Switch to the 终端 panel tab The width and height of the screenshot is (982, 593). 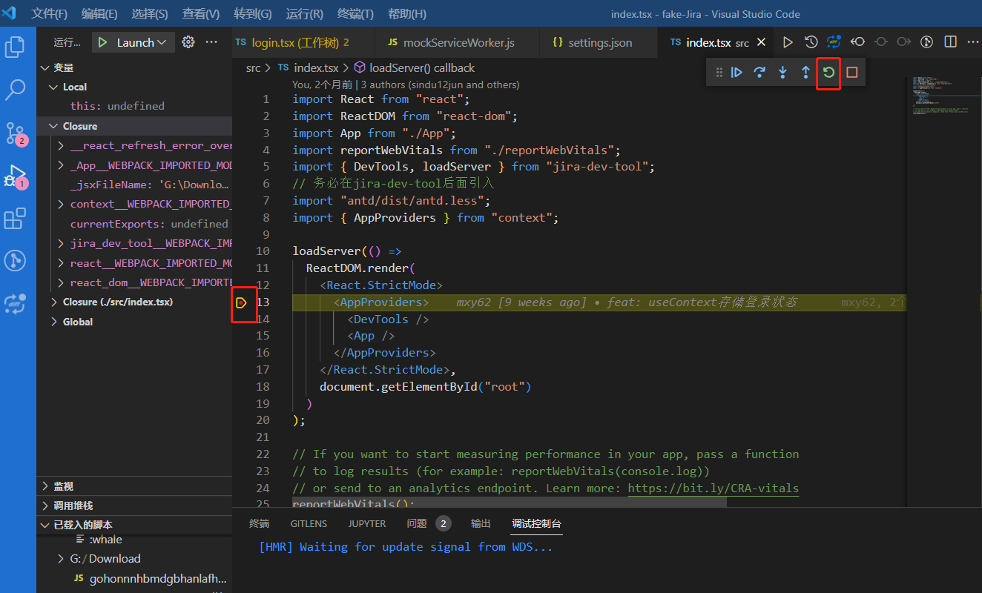(x=260, y=523)
